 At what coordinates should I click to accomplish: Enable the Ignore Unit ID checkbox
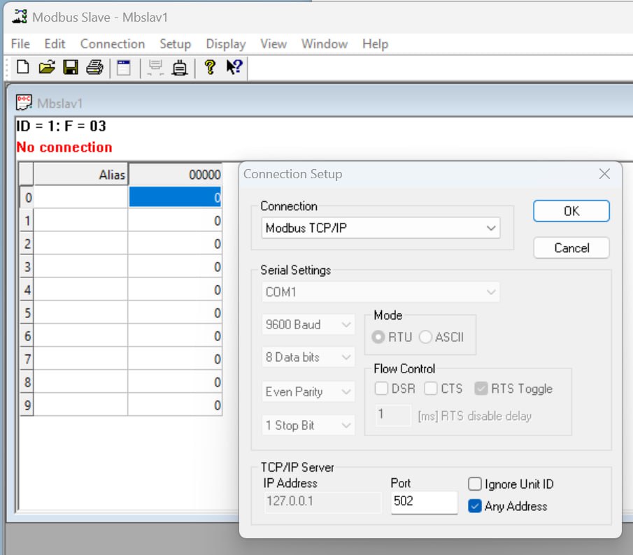click(x=475, y=484)
